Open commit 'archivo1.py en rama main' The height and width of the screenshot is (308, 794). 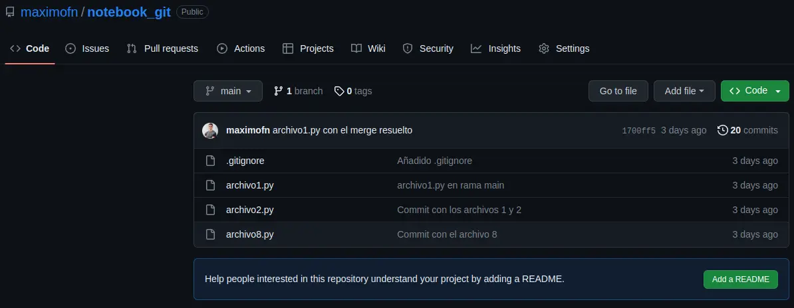click(x=451, y=185)
